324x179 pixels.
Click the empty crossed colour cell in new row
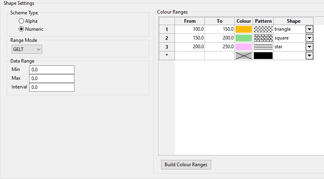click(x=243, y=56)
